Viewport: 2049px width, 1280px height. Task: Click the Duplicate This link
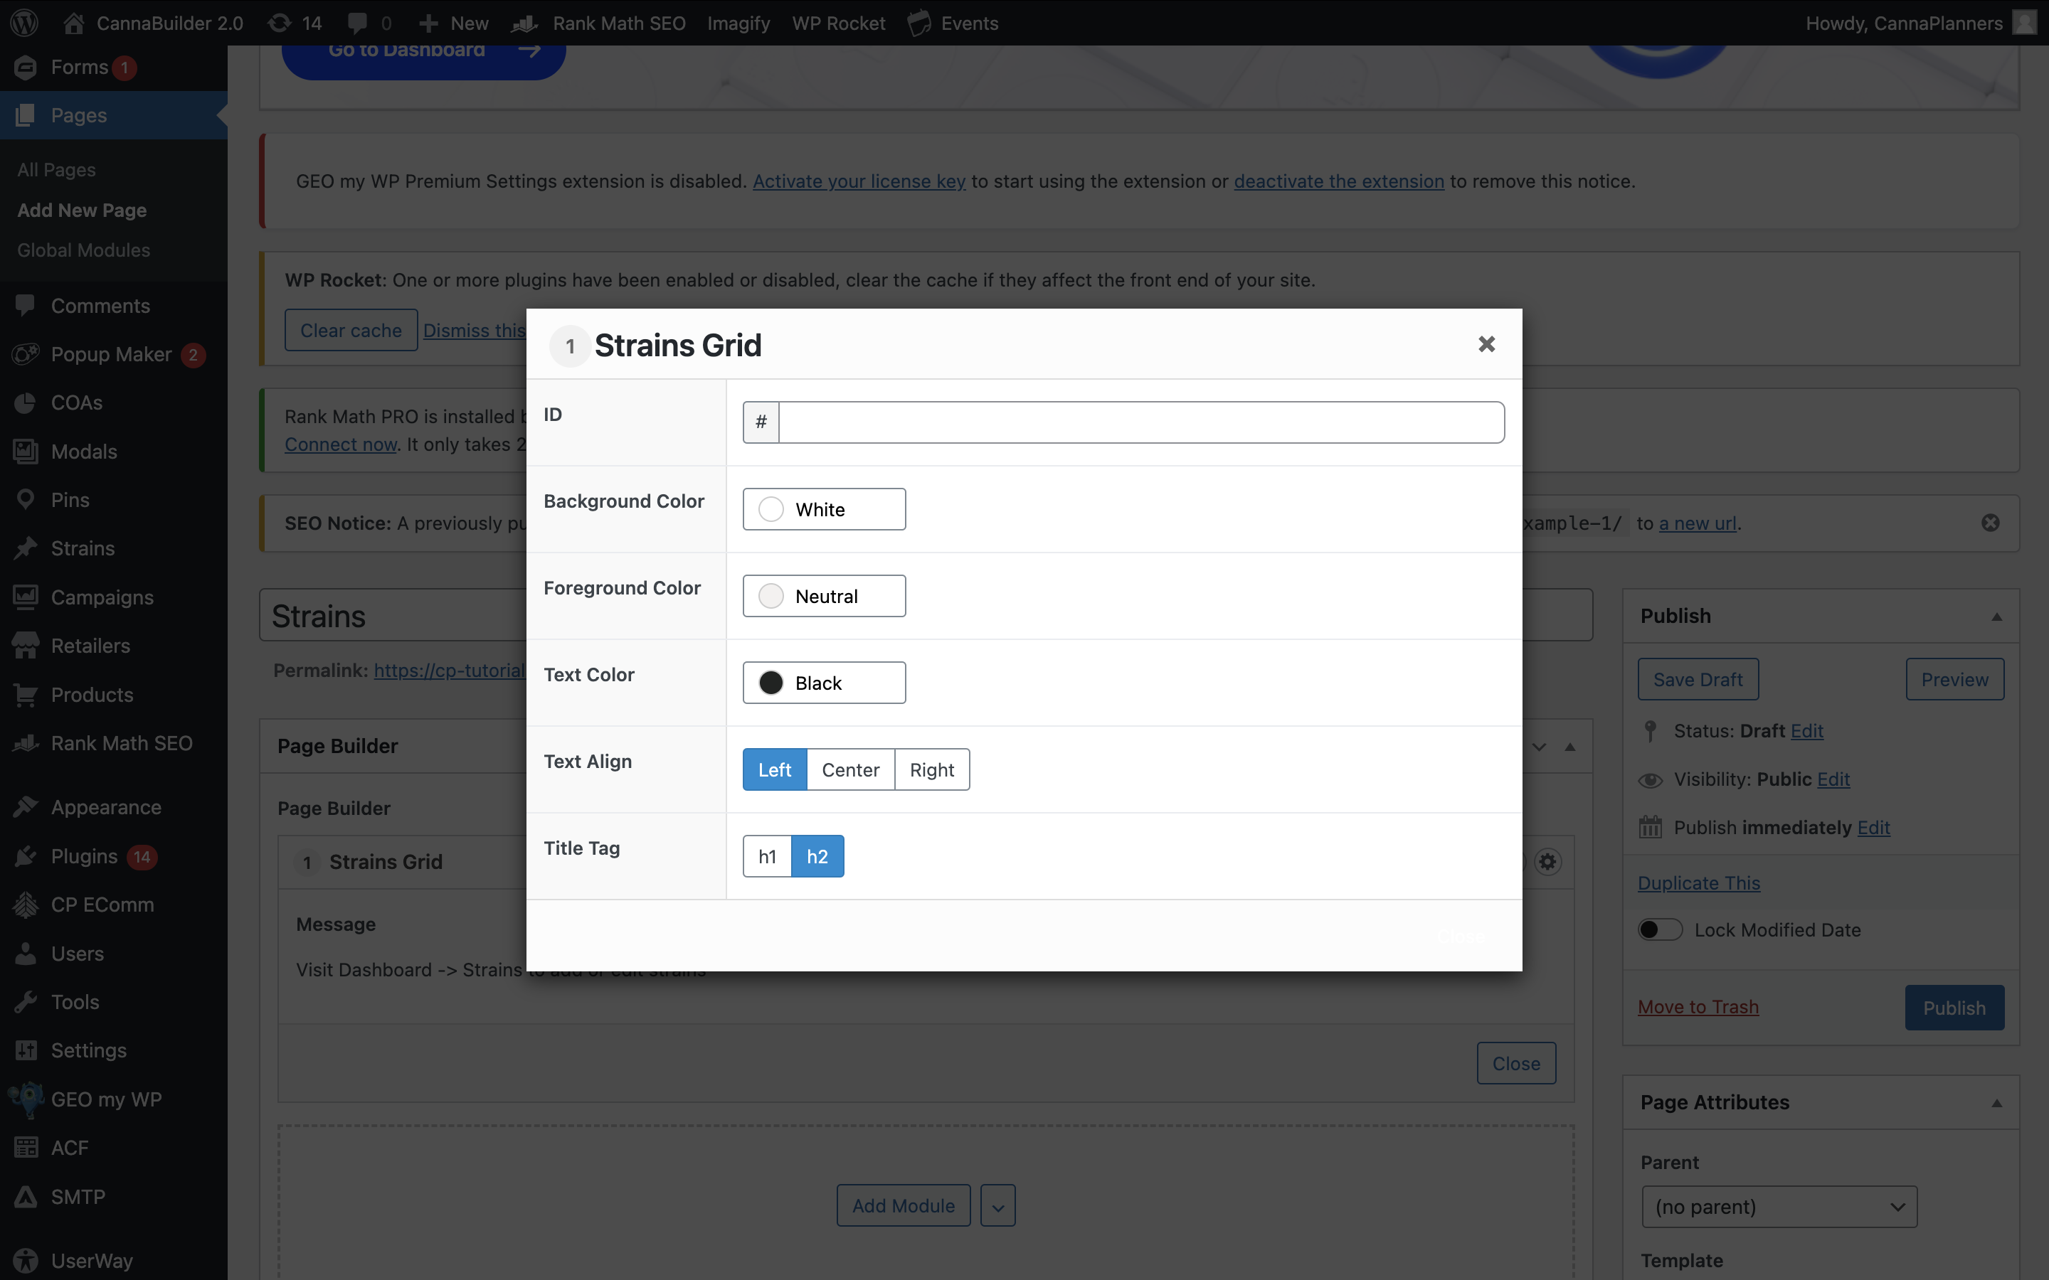tap(1698, 883)
